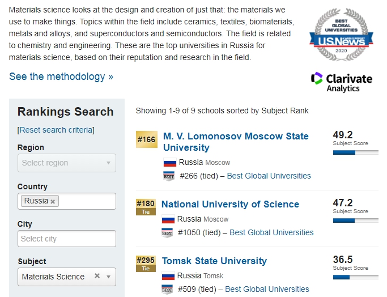The image size is (387, 297).
Task: Expand the Materials Science subject dropdown arrow
Action: pyautogui.click(x=108, y=277)
